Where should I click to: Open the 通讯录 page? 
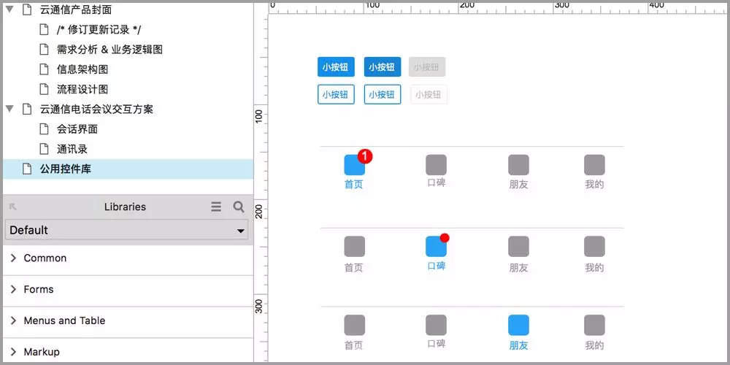point(72,149)
